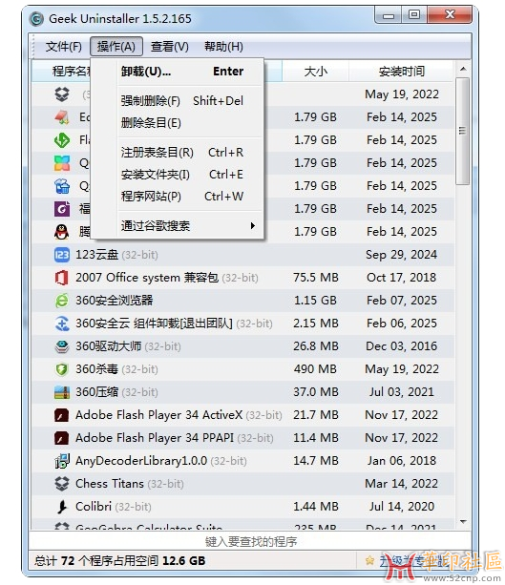Click the Jan 06, 2018 date cell
Screen dimensions: 505x585
[x=402, y=461]
